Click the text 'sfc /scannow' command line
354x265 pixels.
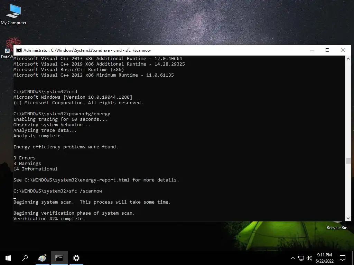point(58,191)
